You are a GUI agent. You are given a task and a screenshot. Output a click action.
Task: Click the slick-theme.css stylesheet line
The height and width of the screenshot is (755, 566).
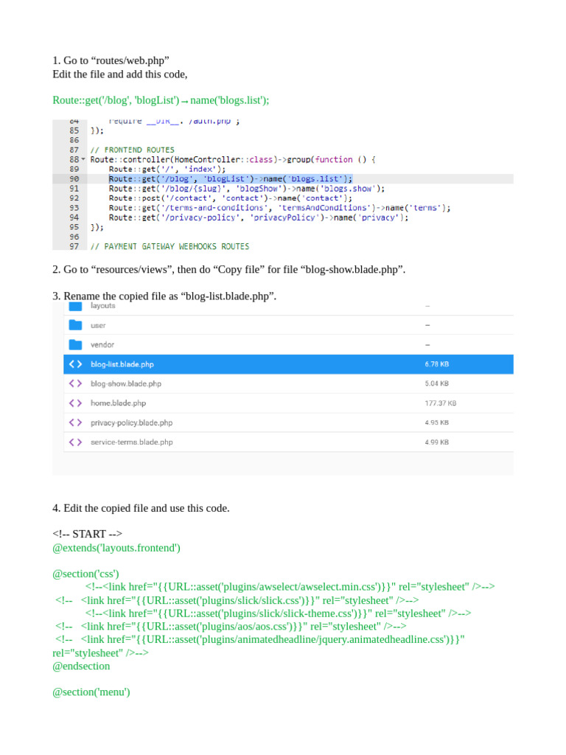278,613
